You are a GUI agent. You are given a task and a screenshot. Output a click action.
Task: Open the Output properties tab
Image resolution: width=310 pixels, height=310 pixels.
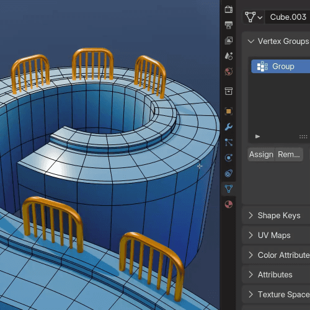point(229,25)
